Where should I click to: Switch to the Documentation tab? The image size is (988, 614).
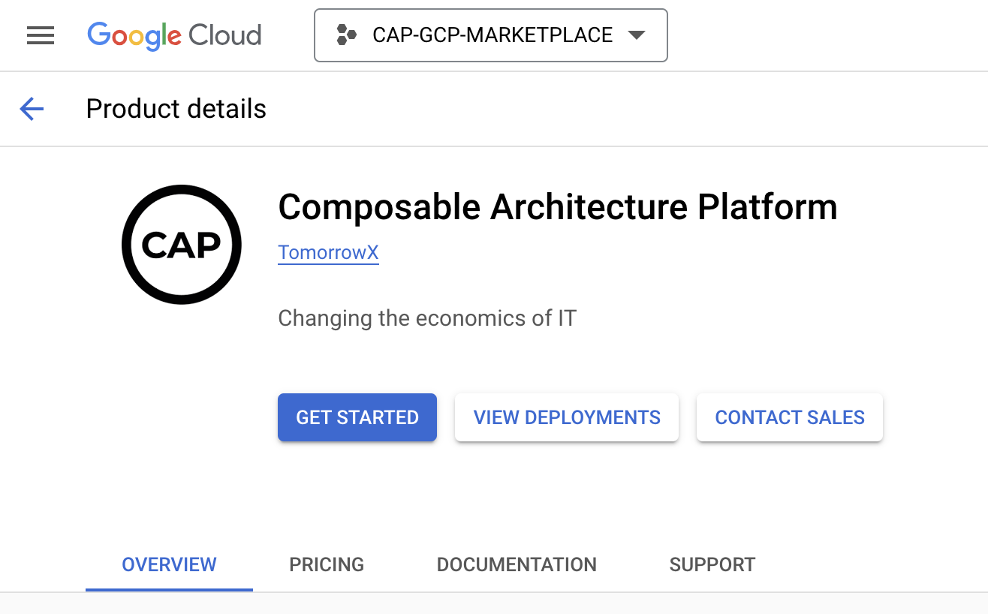click(517, 564)
